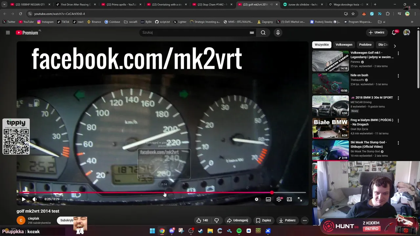The width and height of the screenshot is (420, 236).
Task: Open 2018 BMW 3 30e M SPORT title
Action: click(371, 98)
